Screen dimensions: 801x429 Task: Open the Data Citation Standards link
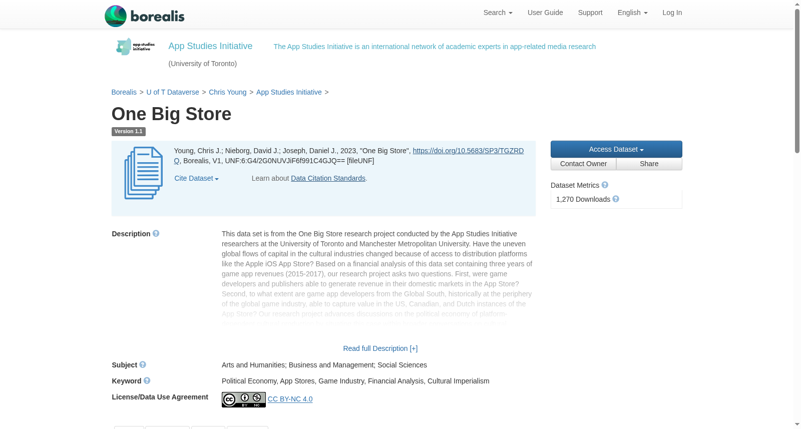[328, 178]
